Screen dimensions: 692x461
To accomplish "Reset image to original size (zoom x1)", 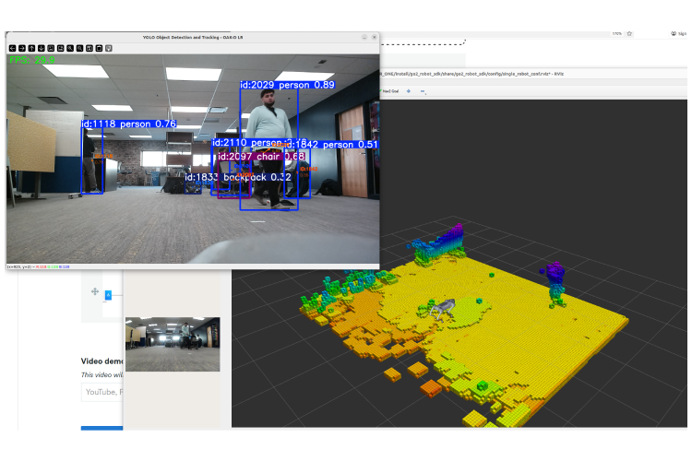I will (x=51, y=47).
